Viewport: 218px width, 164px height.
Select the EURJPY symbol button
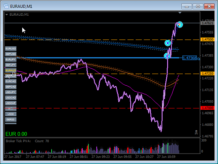(x=11, y=60)
